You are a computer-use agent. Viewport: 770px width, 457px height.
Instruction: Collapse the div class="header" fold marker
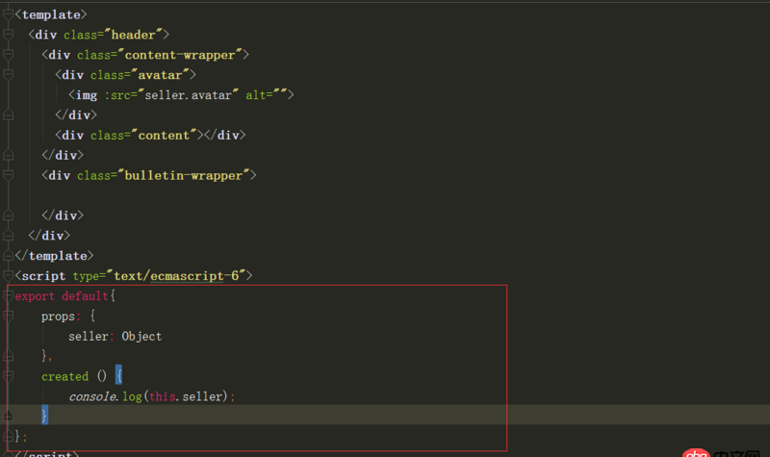(x=8, y=35)
